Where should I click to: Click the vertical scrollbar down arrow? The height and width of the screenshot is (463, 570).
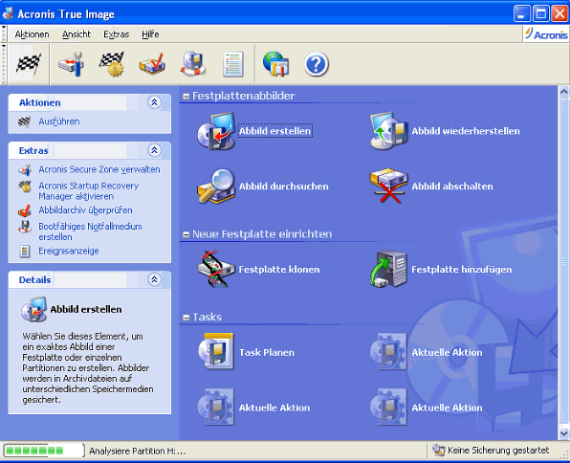(564, 433)
